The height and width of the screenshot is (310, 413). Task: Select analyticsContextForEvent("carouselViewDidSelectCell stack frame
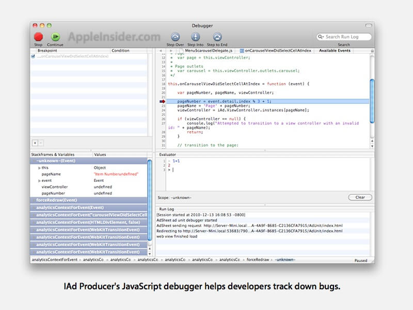coord(89,215)
